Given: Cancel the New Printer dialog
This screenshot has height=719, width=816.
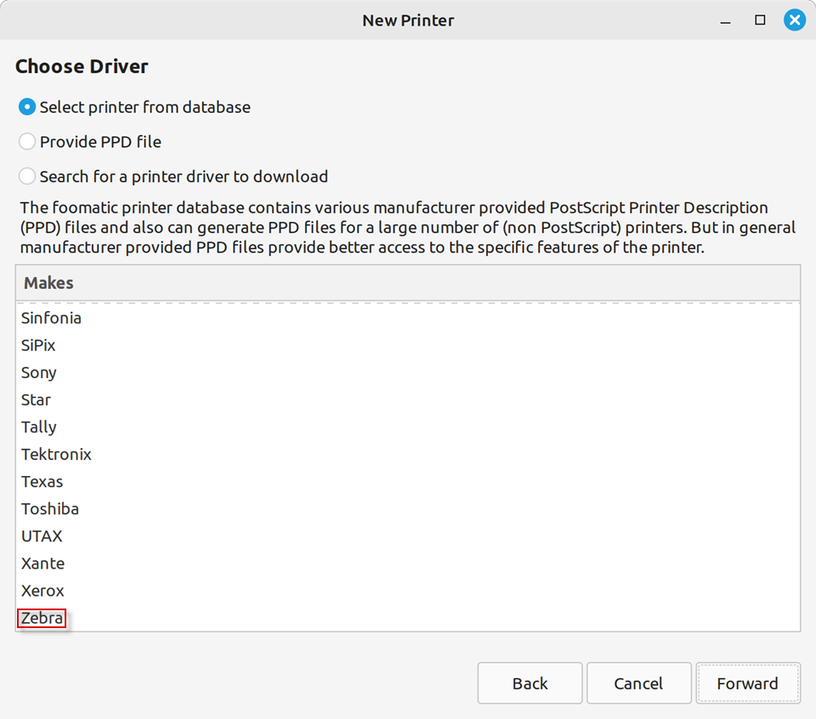Looking at the screenshot, I should (x=638, y=683).
